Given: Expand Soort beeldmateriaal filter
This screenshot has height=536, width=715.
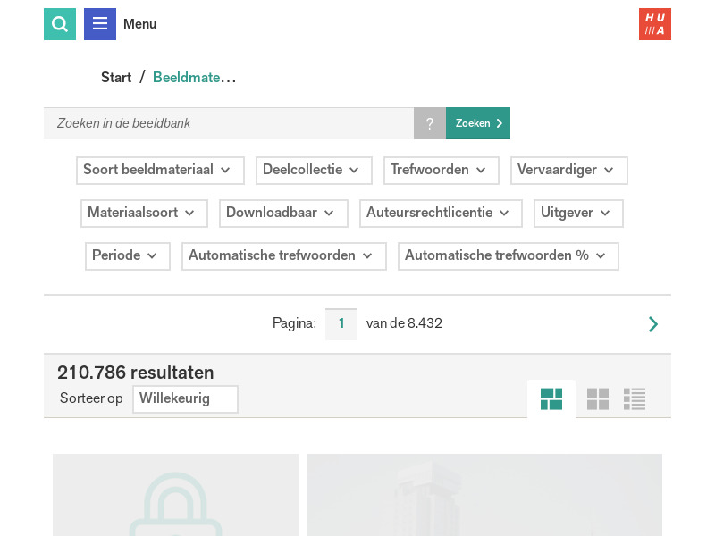Looking at the screenshot, I should tap(161, 171).
